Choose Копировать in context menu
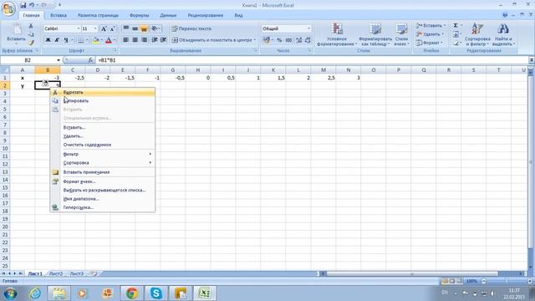 [x=102, y=100]
